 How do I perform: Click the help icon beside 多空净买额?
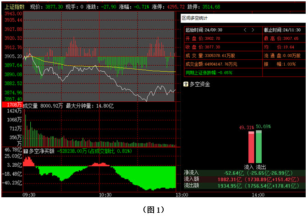tap(26, 151)
